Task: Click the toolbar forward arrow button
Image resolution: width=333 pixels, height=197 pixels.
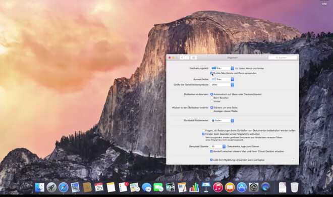Action: [x=187, y=58]
